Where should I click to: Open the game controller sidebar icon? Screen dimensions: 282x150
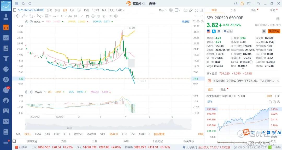[x=6, y=111]
